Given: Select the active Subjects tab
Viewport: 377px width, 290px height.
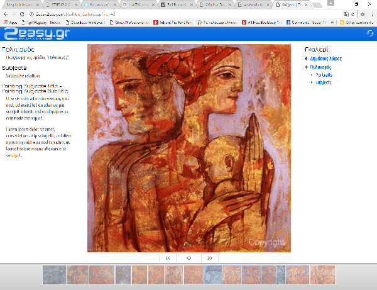Looking at the screenshot, I should [x=292, y=4].
